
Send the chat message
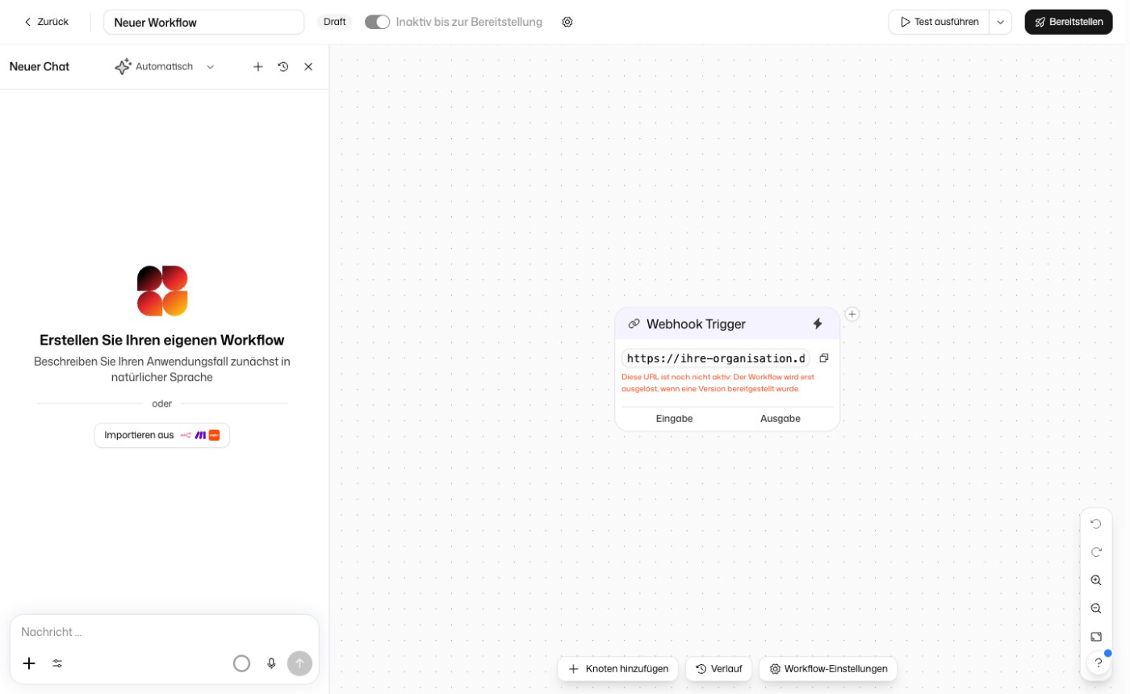pyautogui.click(x=299, y=663)
